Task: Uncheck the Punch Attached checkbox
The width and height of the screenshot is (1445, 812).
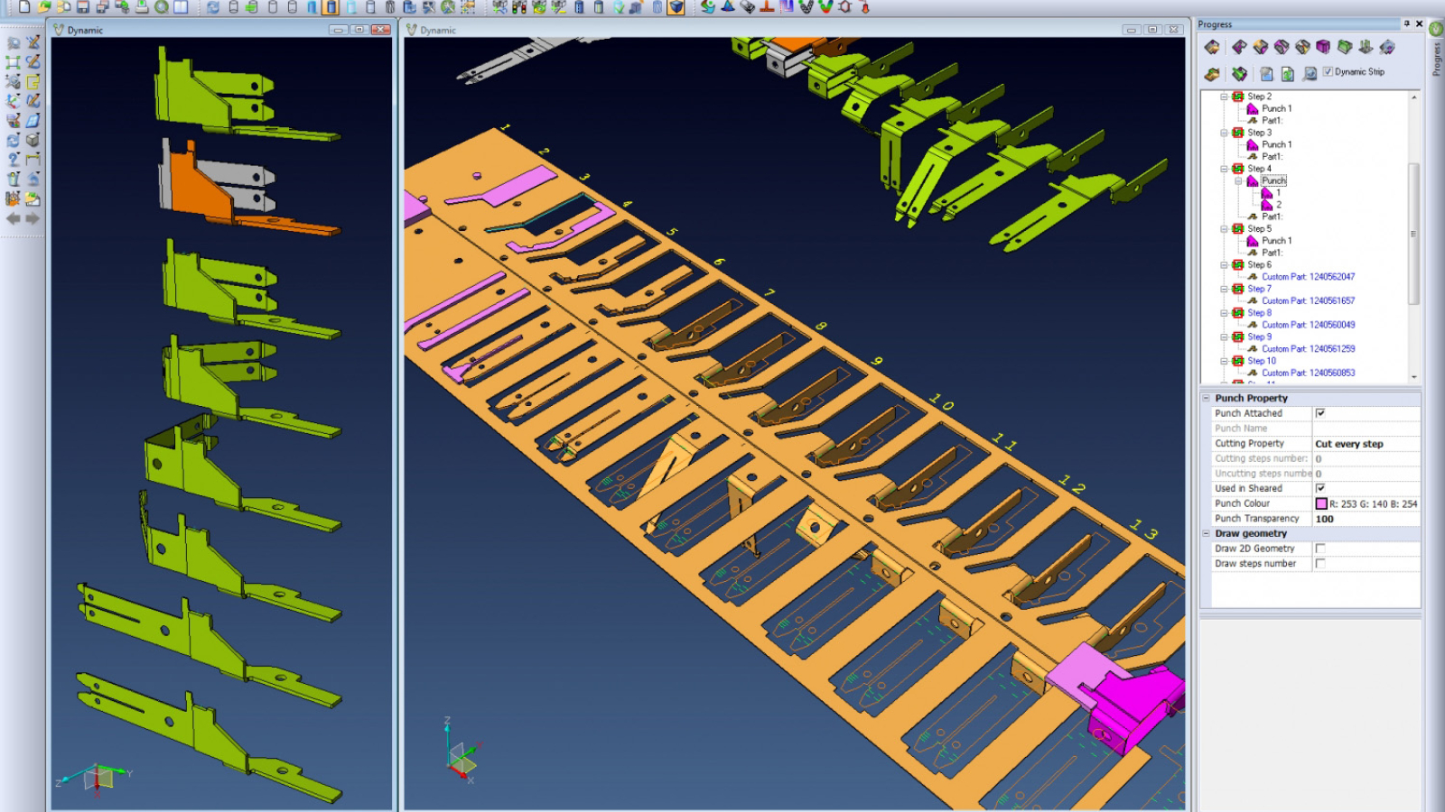Action: coord(1320,413)
